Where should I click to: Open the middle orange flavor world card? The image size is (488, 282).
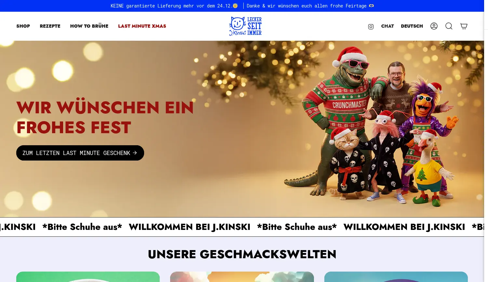[242, 277]
